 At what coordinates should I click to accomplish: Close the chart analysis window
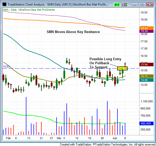coord(150,5)
